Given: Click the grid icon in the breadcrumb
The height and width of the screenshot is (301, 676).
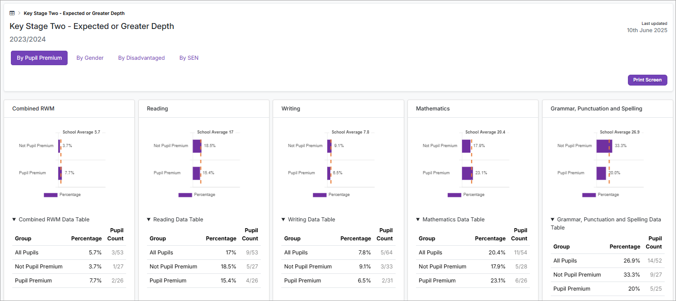Looking at the screenshot, I should pos(12,13).
